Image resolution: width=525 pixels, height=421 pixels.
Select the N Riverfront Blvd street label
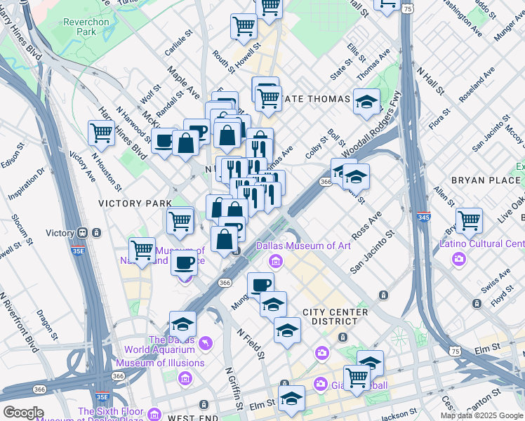point(20,322)
